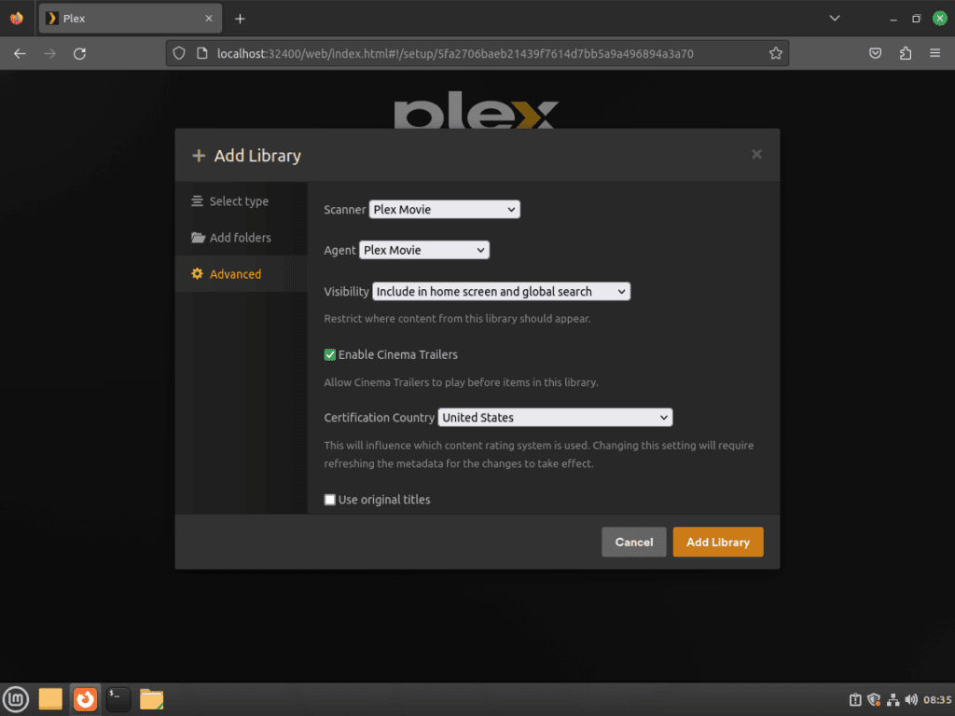This screenshot has height=716, width=955.
Task: Open the Certification Country dropdown
Action: coord(555,417)
